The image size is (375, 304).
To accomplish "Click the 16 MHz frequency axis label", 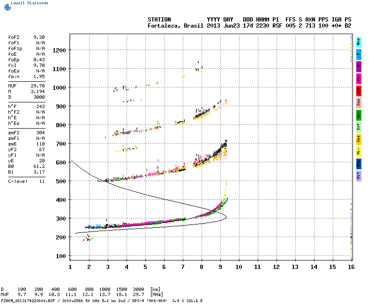I will [x=351, y=267].
